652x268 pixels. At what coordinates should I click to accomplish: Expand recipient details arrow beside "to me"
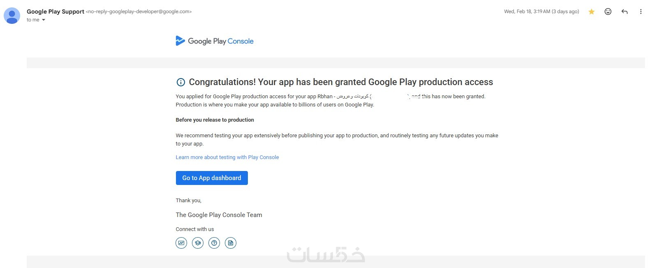(x=44, y=20)
